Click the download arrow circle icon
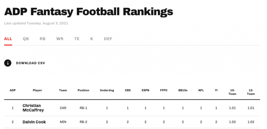This screenshot has height=129, width=267. (8, 63)
